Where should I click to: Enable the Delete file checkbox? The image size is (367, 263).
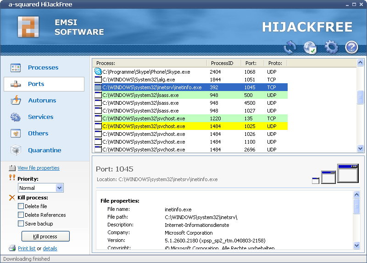click(x=21, y=206)
